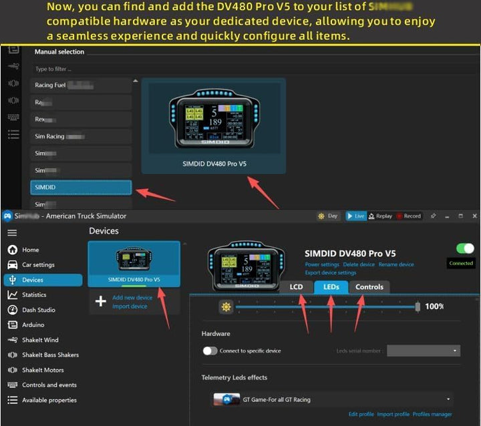The height and width of the screenshot is (426, 481).
Task: Click the list icon in top panel sidebar
Action: tap(13, 134)
